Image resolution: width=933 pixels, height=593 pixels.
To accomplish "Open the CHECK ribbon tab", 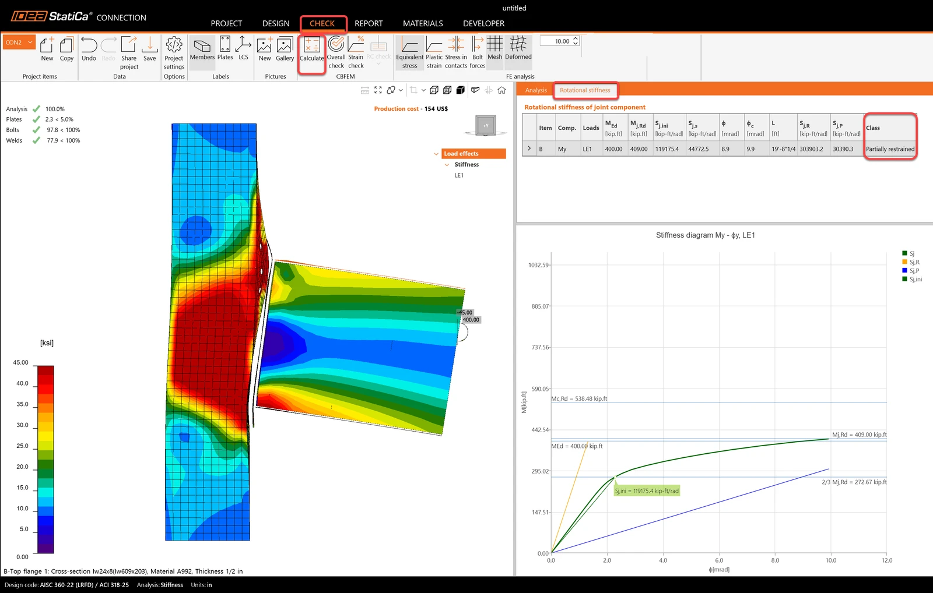I will click(322, 23).
